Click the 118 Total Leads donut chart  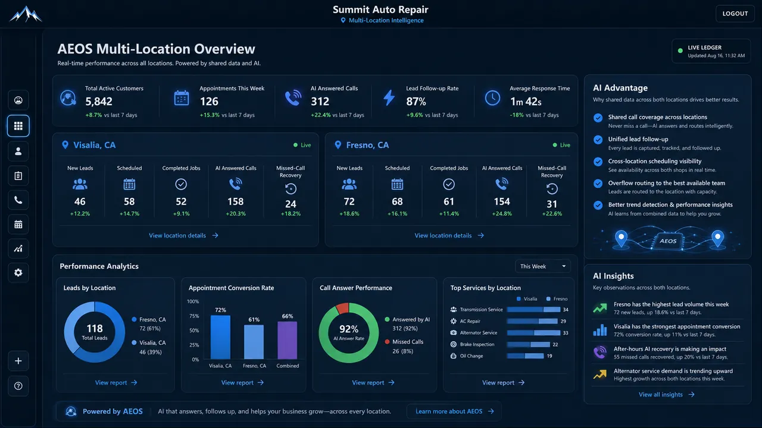coord(95,332)
